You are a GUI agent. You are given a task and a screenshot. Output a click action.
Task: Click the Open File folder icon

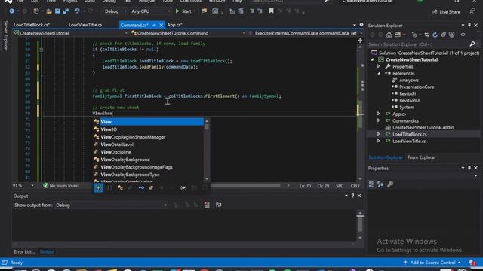point(49,11)
